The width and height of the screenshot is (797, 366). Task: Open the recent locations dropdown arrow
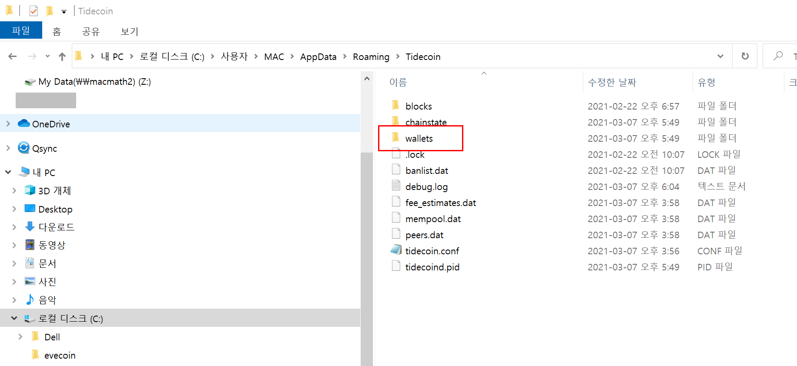click(x=47, y=57)
